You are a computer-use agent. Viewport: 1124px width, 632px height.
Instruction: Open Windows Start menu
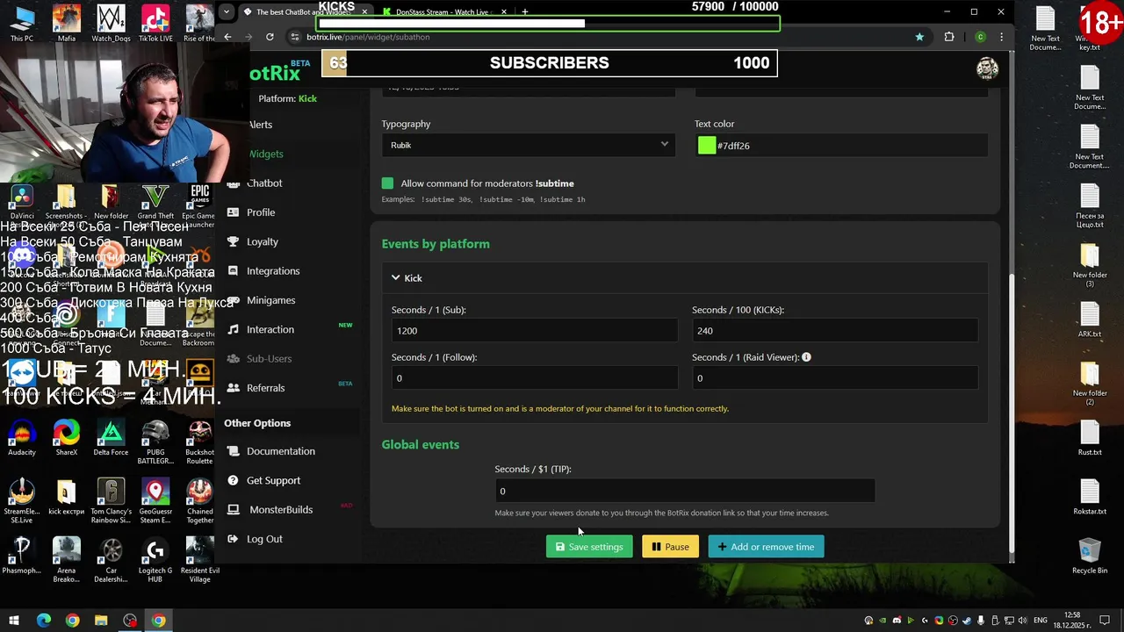(x=14, y=621)
